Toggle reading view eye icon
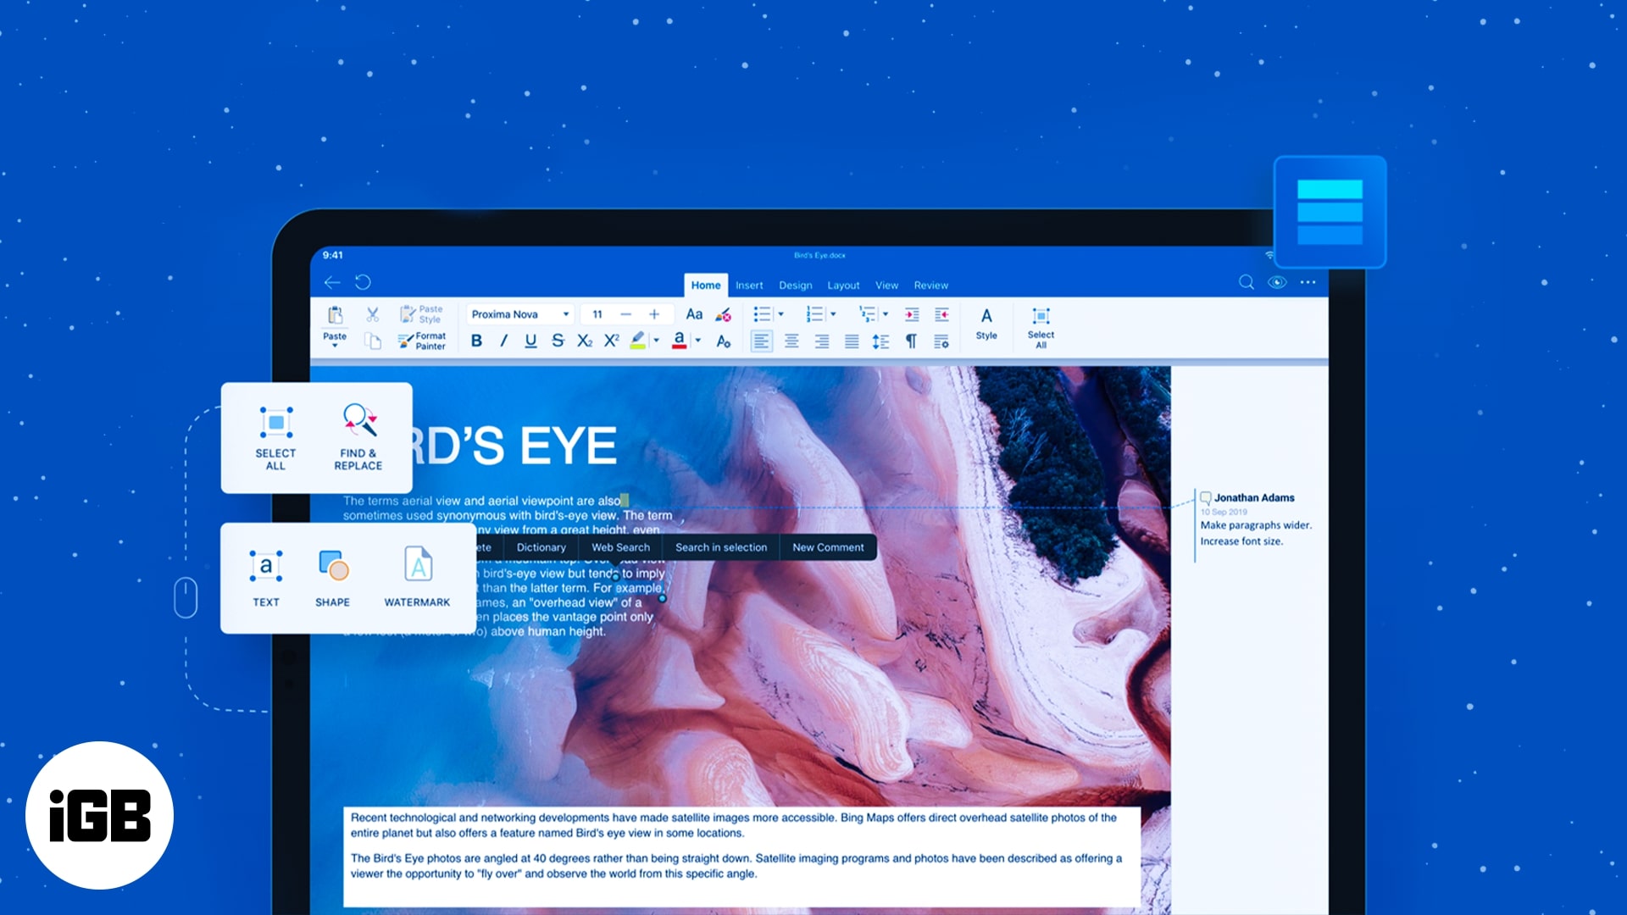The height and width of the screenshot is (915, 1627). point(1277,282)
